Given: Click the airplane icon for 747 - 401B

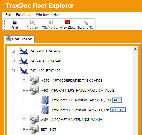Looking at the screenshot, I should 24,61.
